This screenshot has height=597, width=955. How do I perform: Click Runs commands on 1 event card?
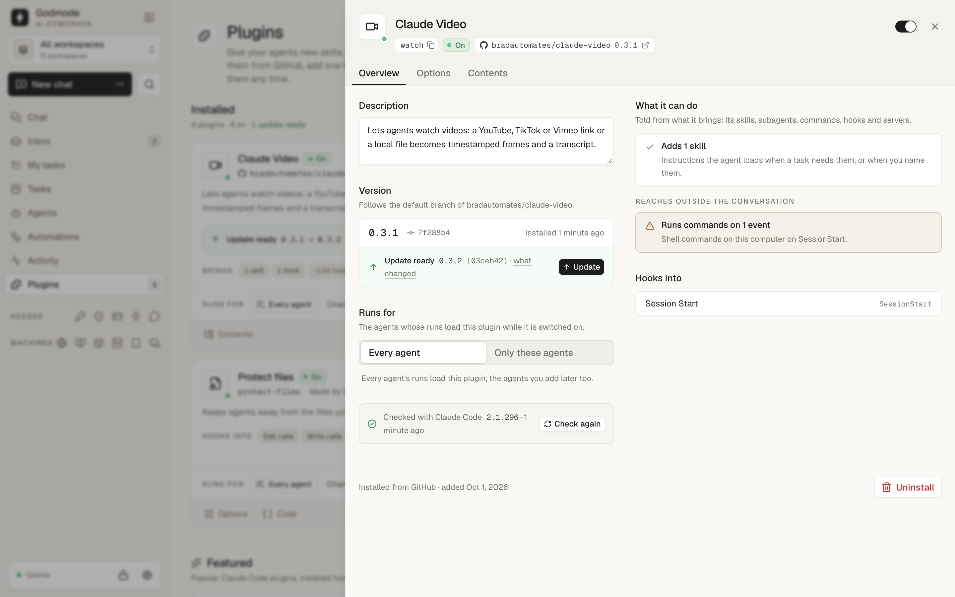(x=788, y=232)
